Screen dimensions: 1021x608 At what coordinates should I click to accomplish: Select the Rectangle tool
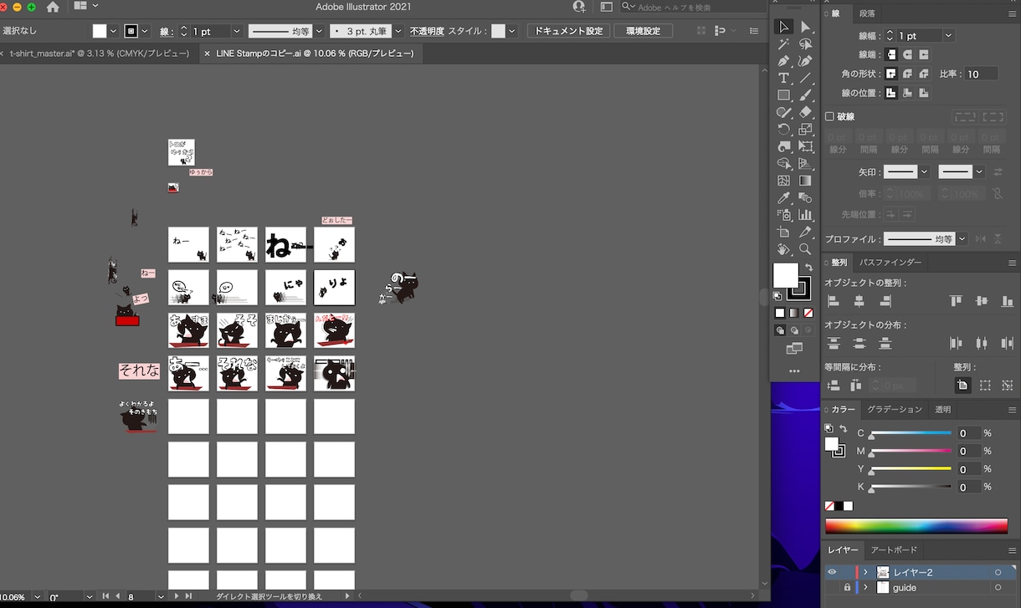pos(783,95)
